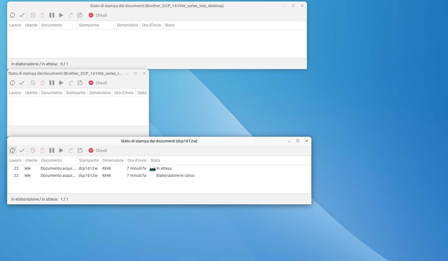The height and width of the screenshot is (261, 448).
Task: Click reprint icon in top lele_desktop window
Action: [x=71, y=15]
